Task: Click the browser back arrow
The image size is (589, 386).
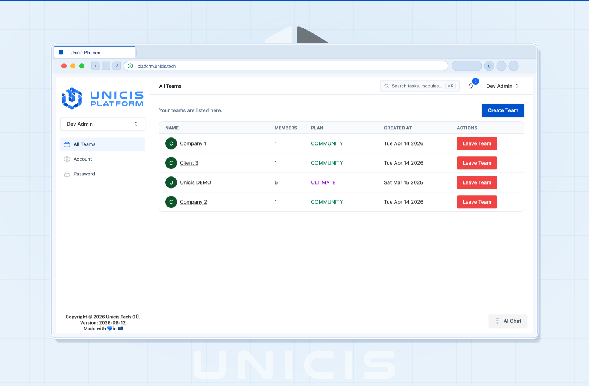Action: tap(95, 66)
